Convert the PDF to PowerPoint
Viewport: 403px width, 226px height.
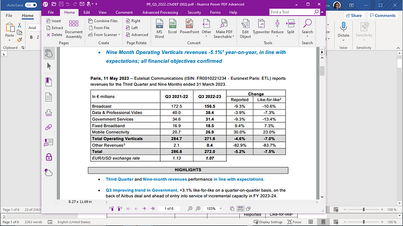point(190,26)
